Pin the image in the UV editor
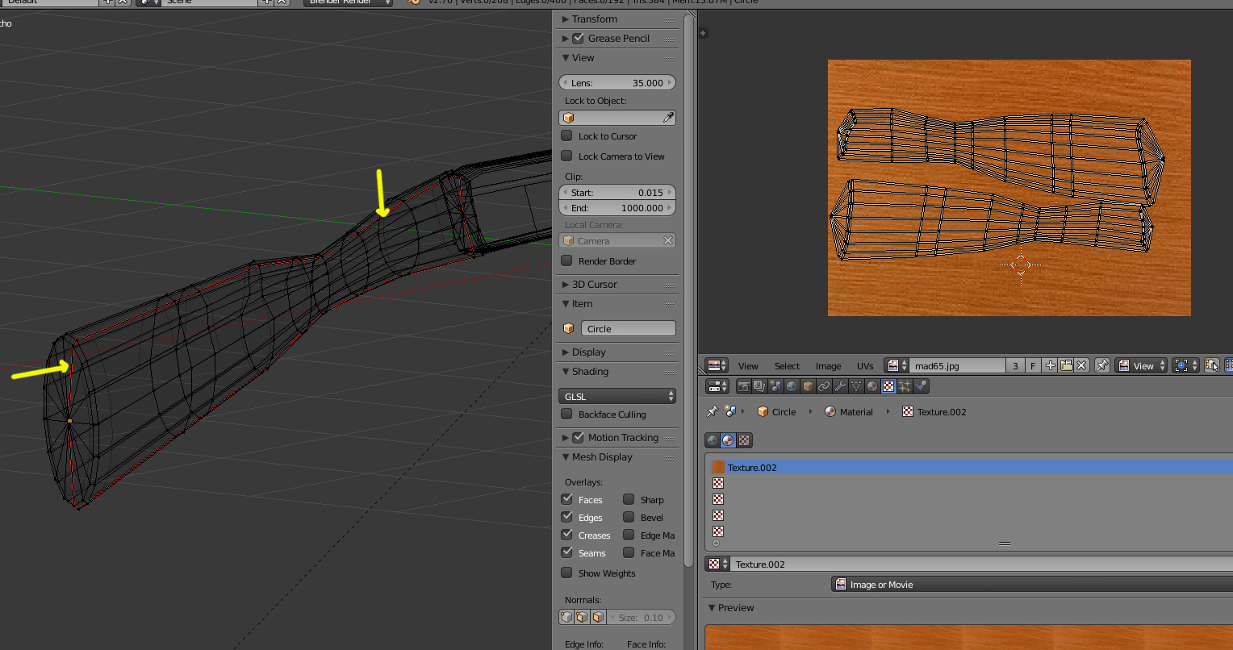Viewport: 1233px width, 650px height. 1101,365
